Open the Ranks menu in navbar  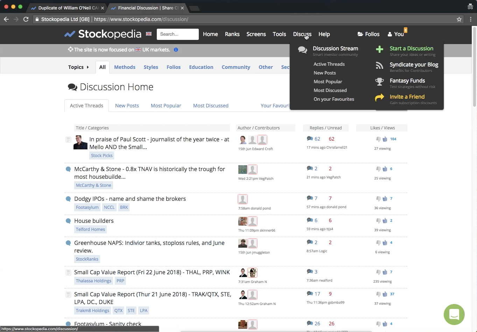pos(232,34)
